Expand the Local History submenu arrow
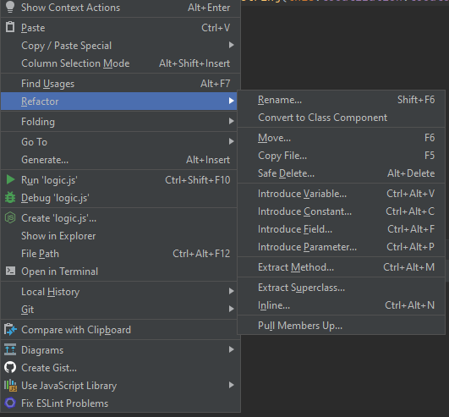449x417 pixels. (x=232, y=291)
